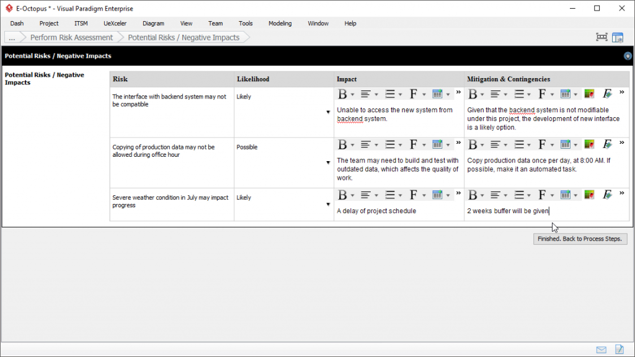
Task: Click Font icon in third Mitigation toolbar
Action: coord(542,195)
